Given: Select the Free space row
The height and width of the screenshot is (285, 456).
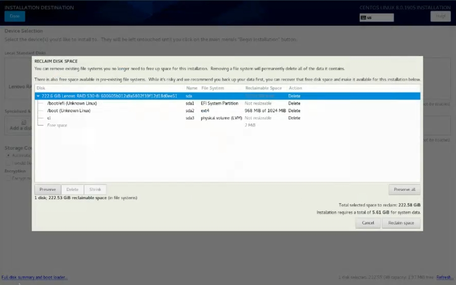Looking at the screenshot, I should click(57, 125).
